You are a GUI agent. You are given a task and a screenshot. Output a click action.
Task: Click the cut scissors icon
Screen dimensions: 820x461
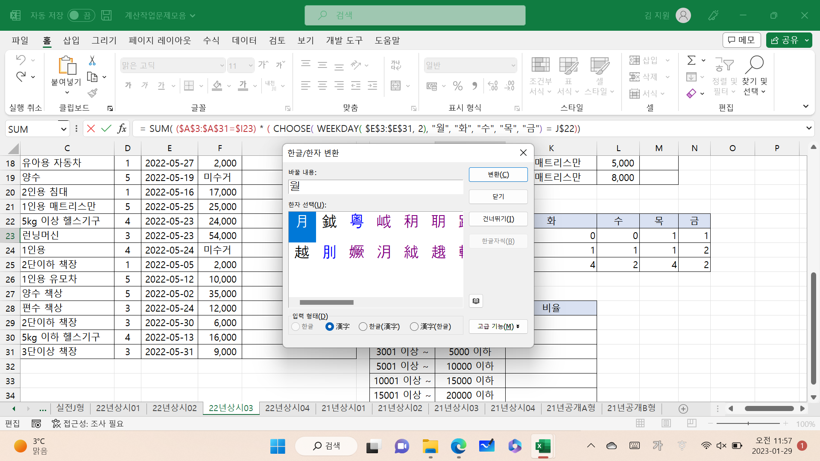tap(92, 61)
